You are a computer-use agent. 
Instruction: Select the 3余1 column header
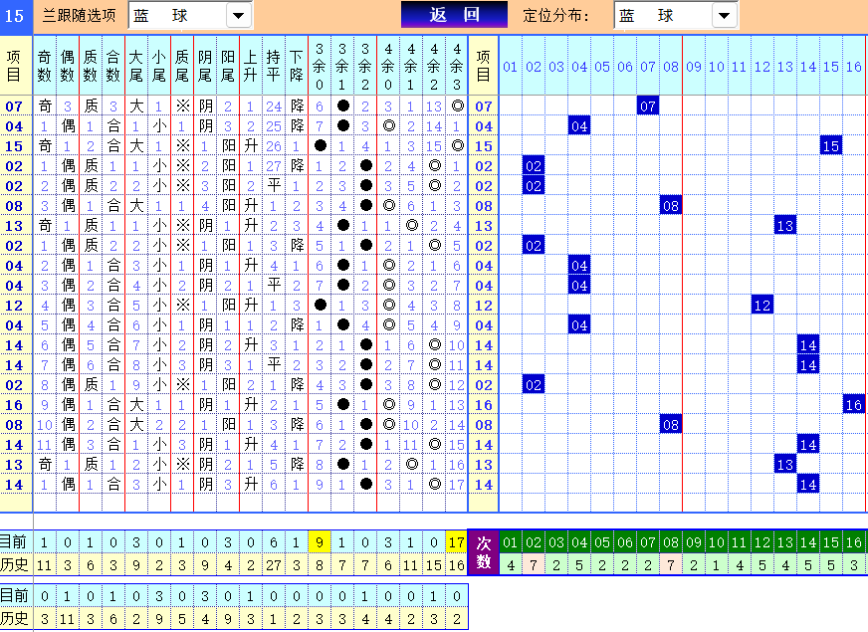tap(342, 66)
